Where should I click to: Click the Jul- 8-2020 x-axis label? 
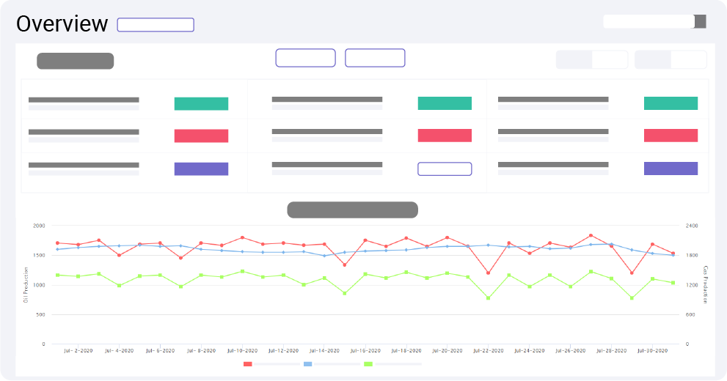point(201,351)
